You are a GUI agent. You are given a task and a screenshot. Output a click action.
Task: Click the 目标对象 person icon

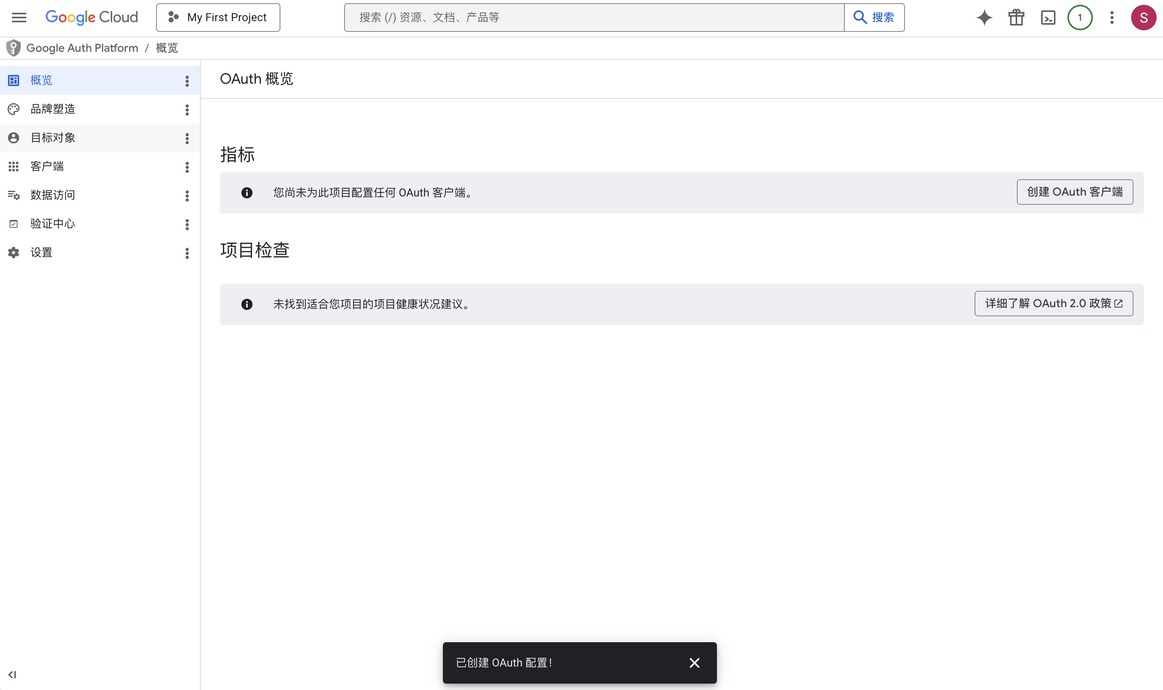tap(14, 137)
